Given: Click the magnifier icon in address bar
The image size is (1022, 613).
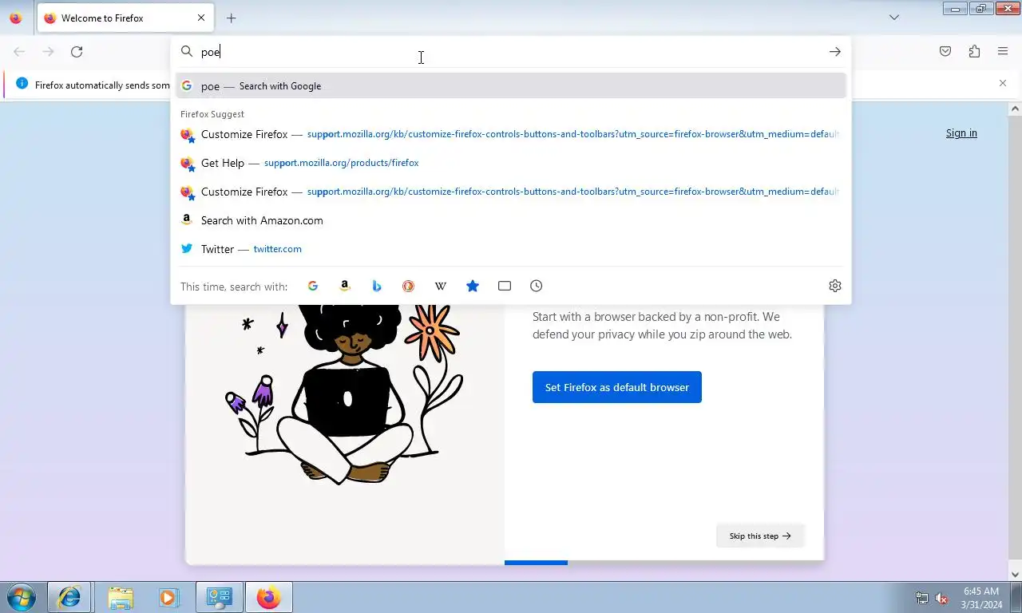Looking at the screenshot, I should tap(187, 52).
